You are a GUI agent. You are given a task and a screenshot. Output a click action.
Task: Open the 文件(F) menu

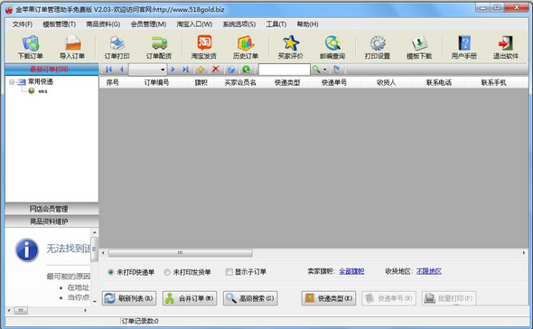point(23,24)
